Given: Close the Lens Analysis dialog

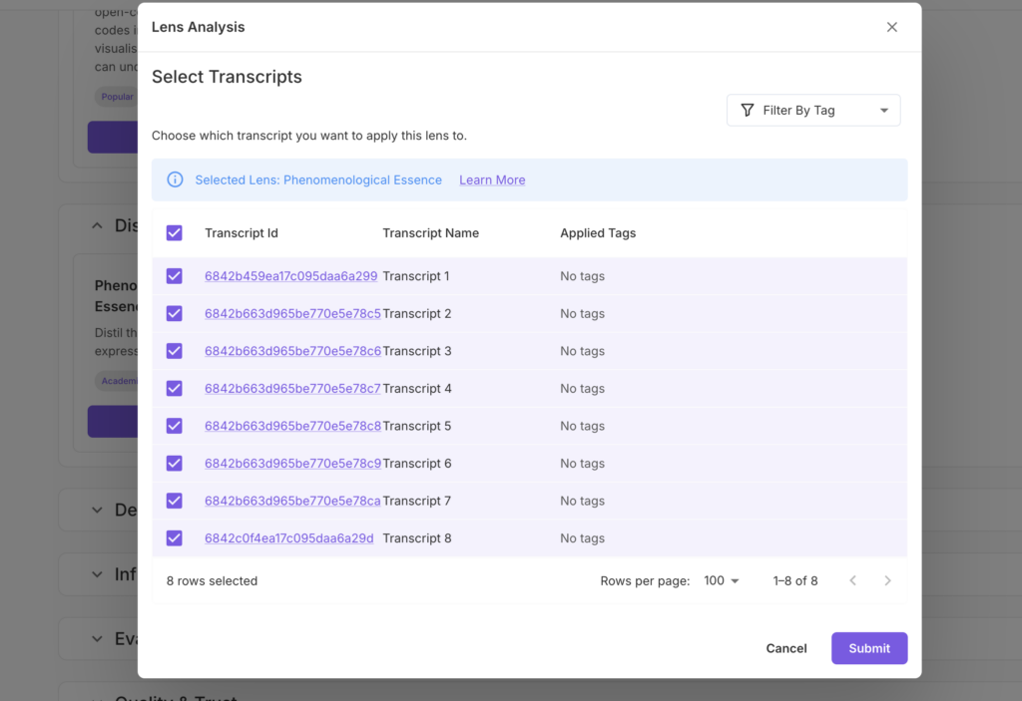Looking at the screenshot, I should (x=892, y=27).
